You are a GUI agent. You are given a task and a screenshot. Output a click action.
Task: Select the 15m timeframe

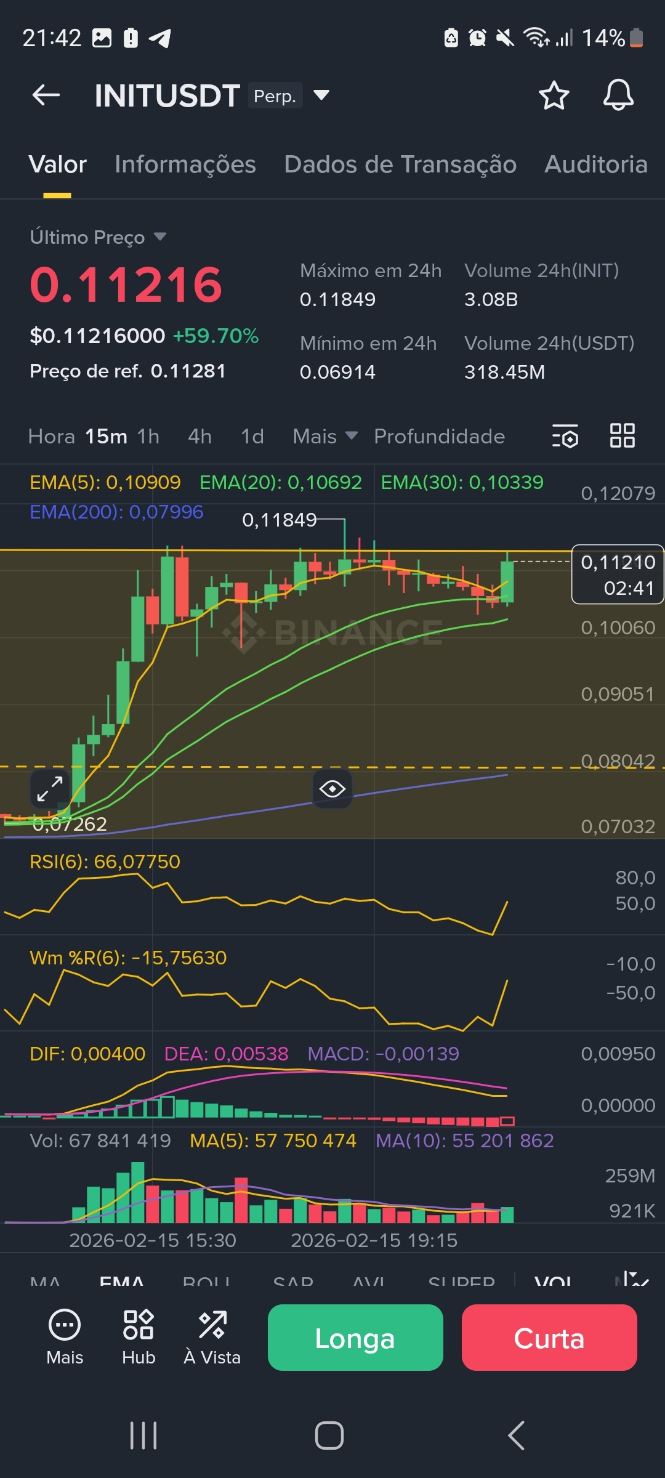point(106,436)
